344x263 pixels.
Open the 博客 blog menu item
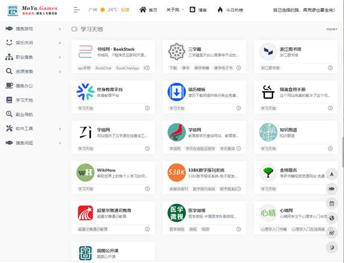(x=198, y=10)
